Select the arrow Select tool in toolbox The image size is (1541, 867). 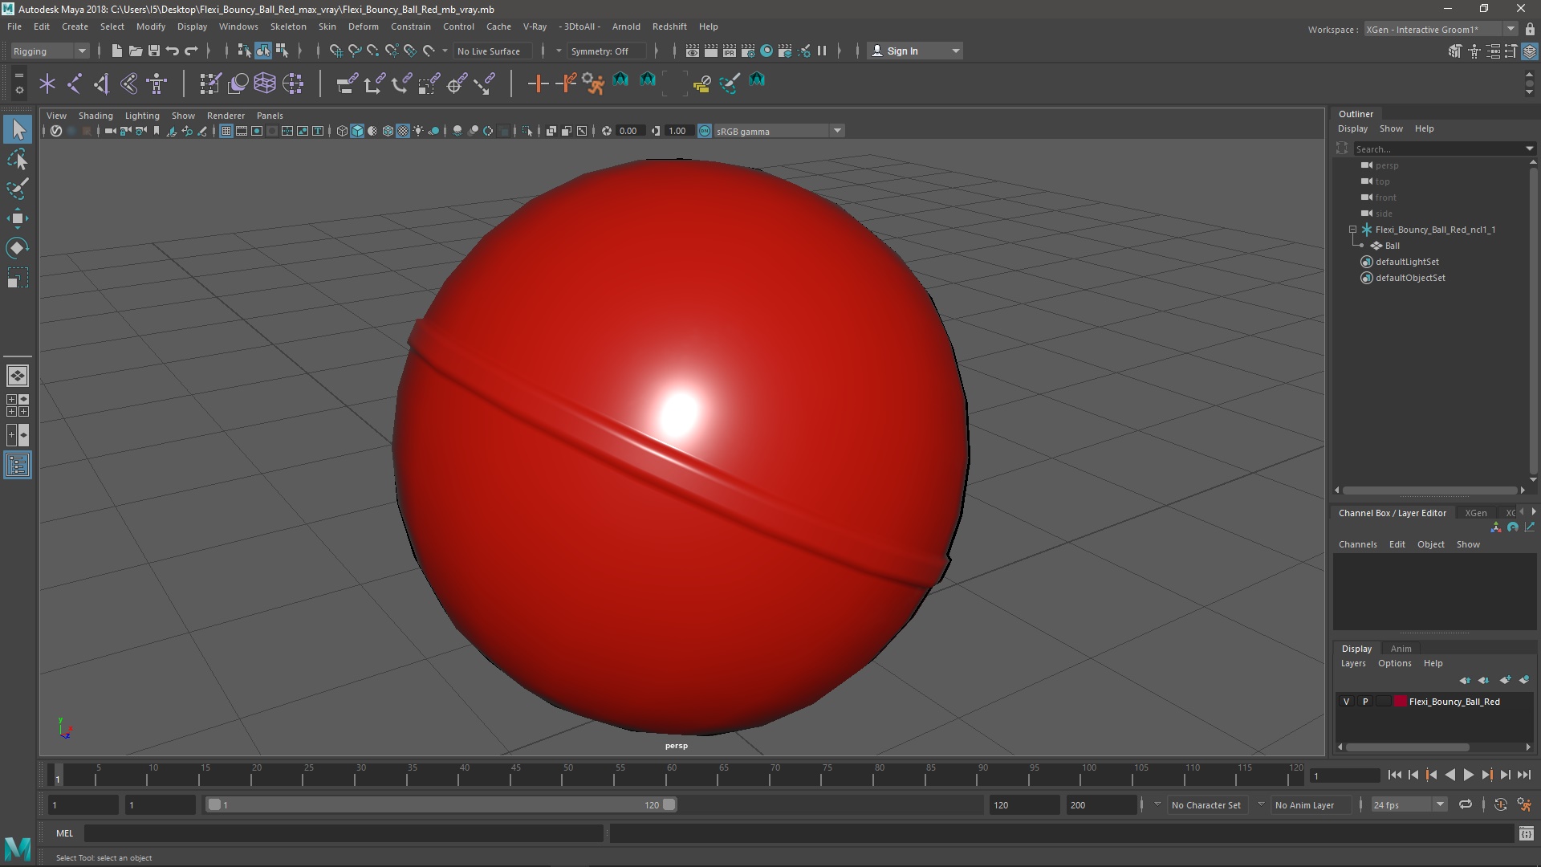pyautogui.click(x=18, y=129)
